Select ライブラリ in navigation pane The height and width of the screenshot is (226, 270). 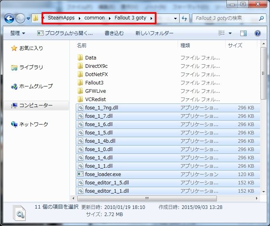pos(31,67)
